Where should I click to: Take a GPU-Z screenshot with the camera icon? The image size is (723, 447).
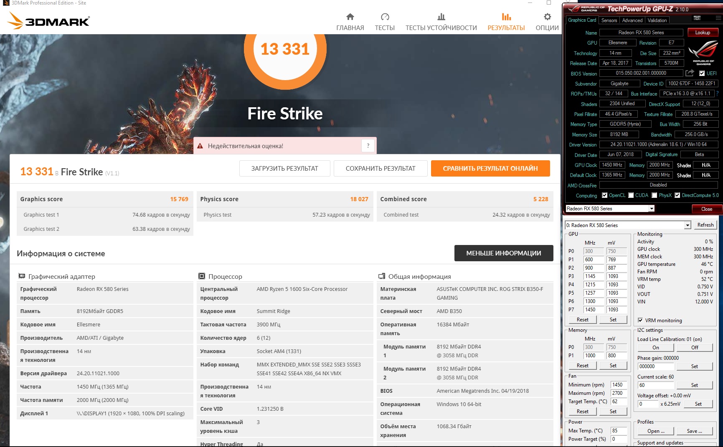pos(697,18)
